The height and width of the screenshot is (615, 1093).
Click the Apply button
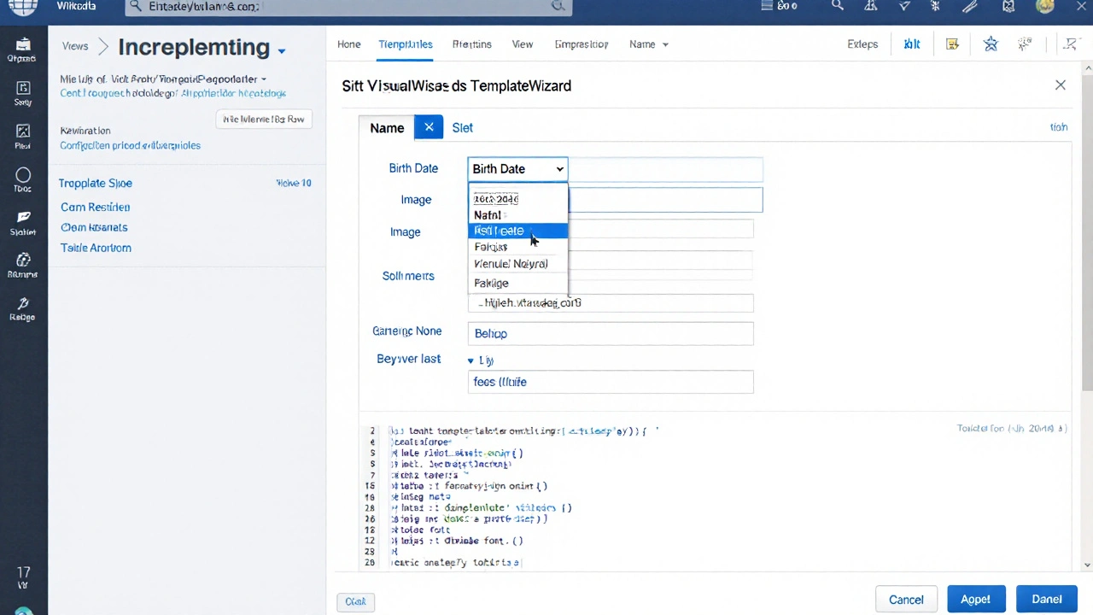[x=975, y=599]
